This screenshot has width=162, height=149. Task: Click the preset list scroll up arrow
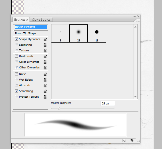[135, 27]
